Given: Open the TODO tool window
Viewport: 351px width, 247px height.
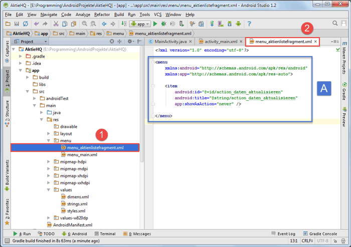Looking at the screenshot, I should point(46,234).
